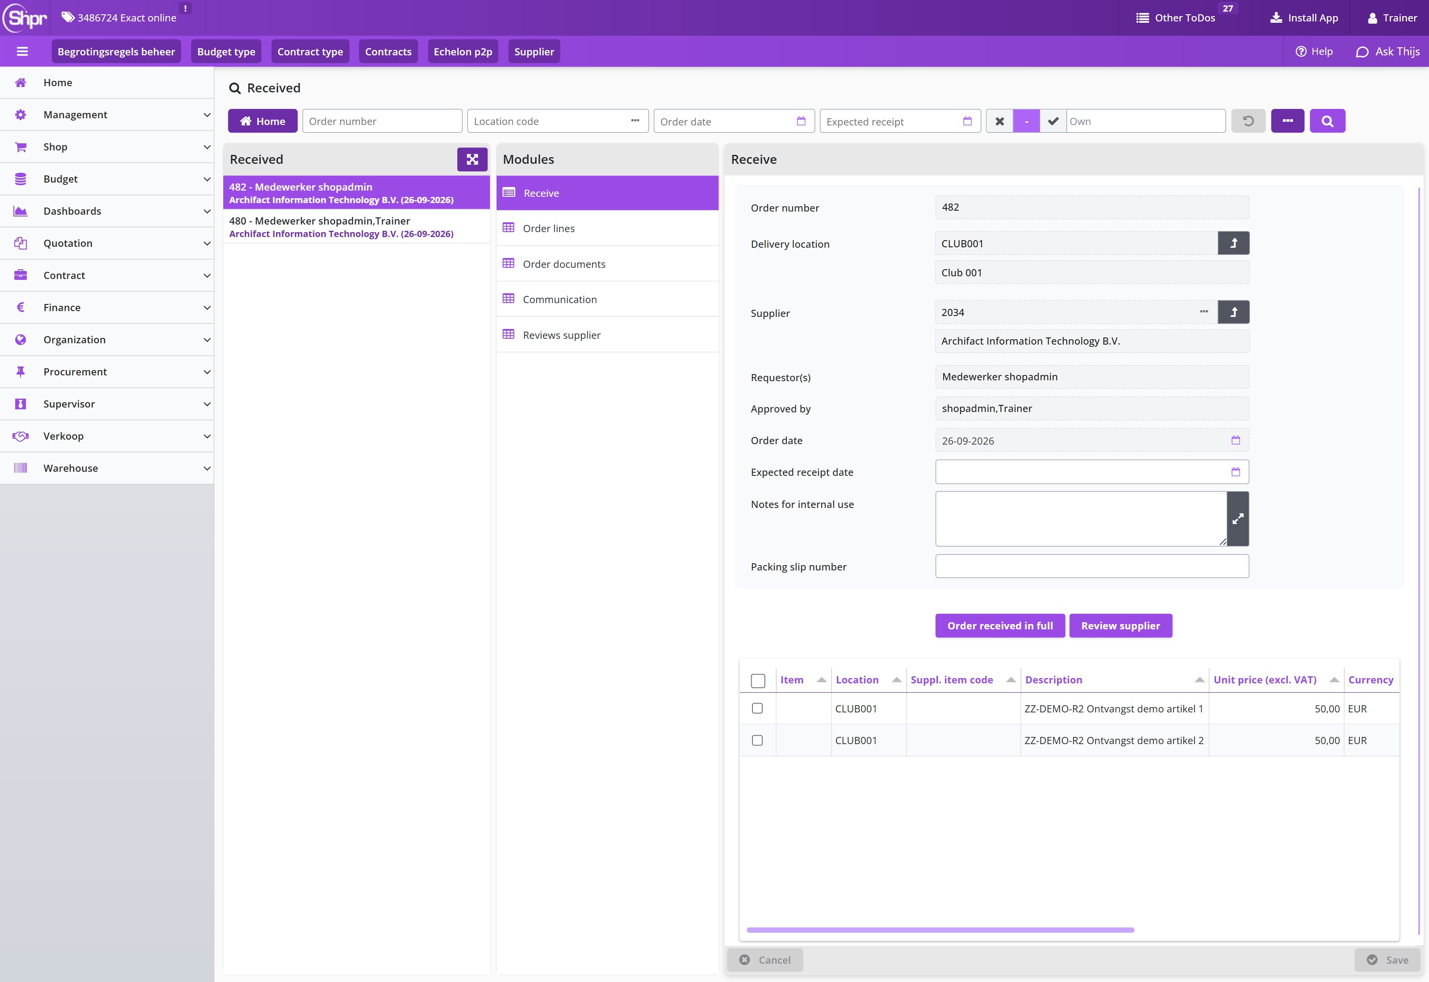Open the Expected receipt date calendar icon in form
Screen dimensions: 1429x982
[x=1235, y=472]
